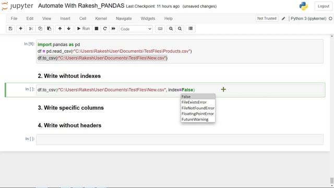Select FloatingPointError autocomplete suggestion
The height and width of the screenshot is (188, 334).
tap(198, 114)
